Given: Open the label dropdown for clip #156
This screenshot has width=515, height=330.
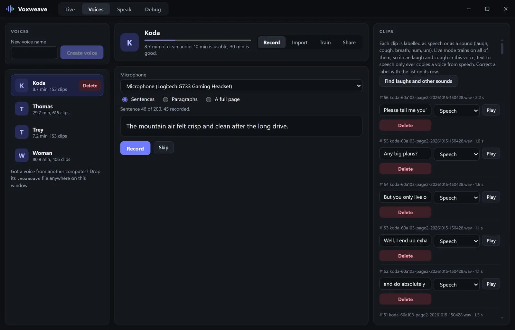Looking at the screenshot, I should 456,111.
